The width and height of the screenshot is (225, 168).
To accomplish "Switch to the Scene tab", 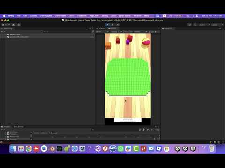I will pos(100,28).
